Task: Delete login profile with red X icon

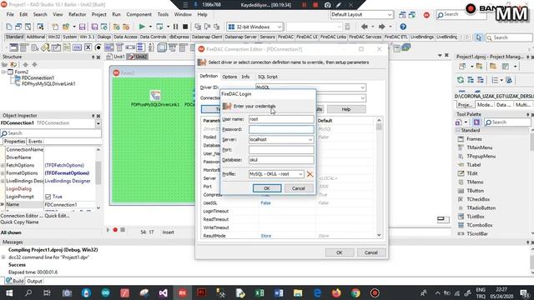Action: 310,174
